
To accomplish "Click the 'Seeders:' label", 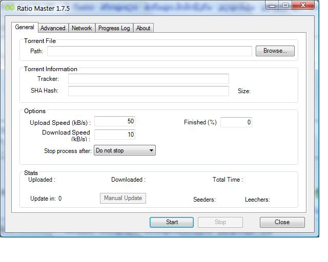I will click(204, 200).
